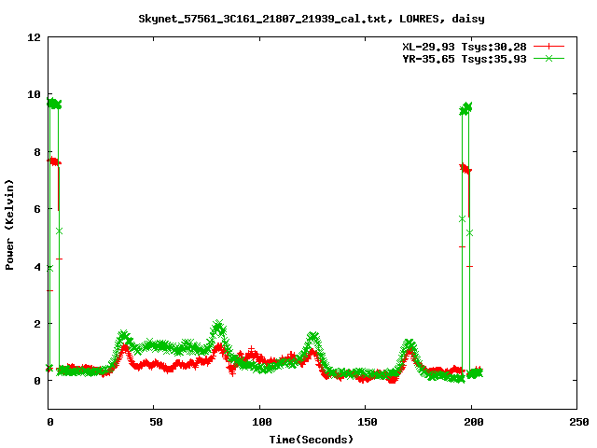The image size is (597, 448).
Task: Click the x-axis tick label 150
Action: pos(367,422)
